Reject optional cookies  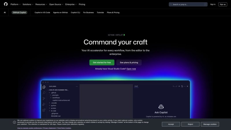[190, 124]
